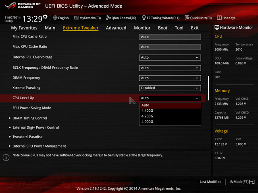
Task: Select the CPU Level Up label
Action: (23, 98)
